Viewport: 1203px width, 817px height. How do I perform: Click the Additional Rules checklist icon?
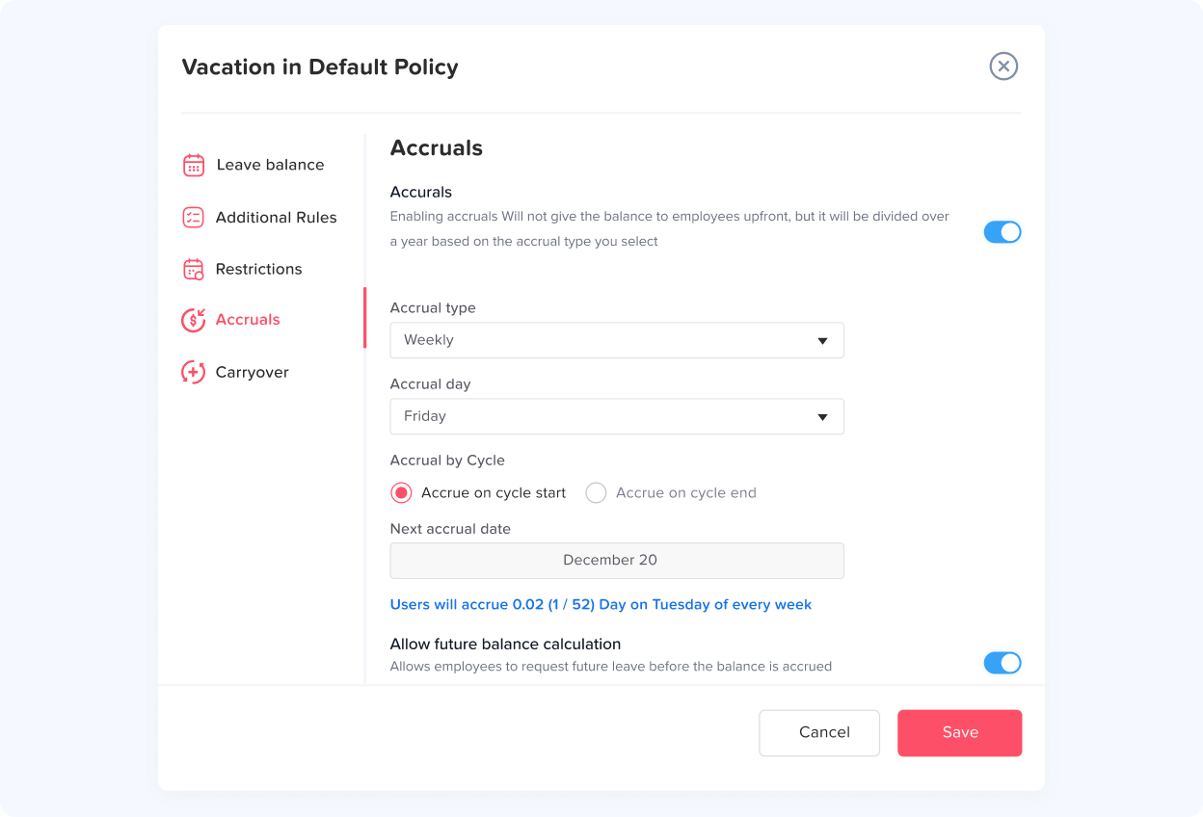pos(194,217)
